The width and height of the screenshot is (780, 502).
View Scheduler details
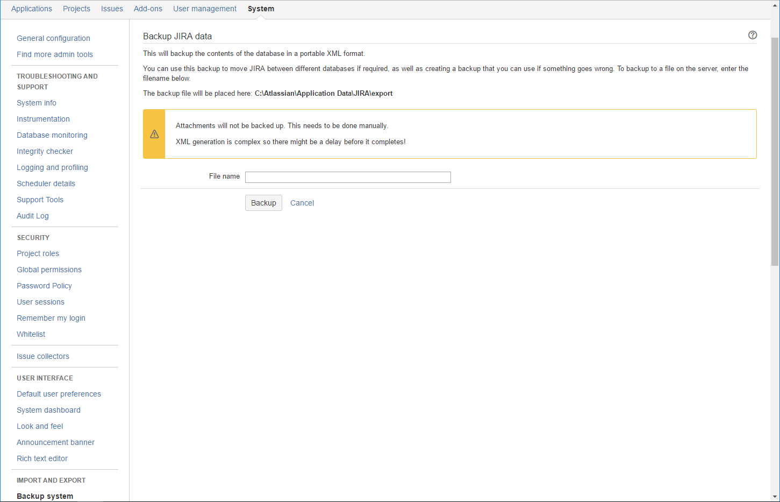(46, 183)
